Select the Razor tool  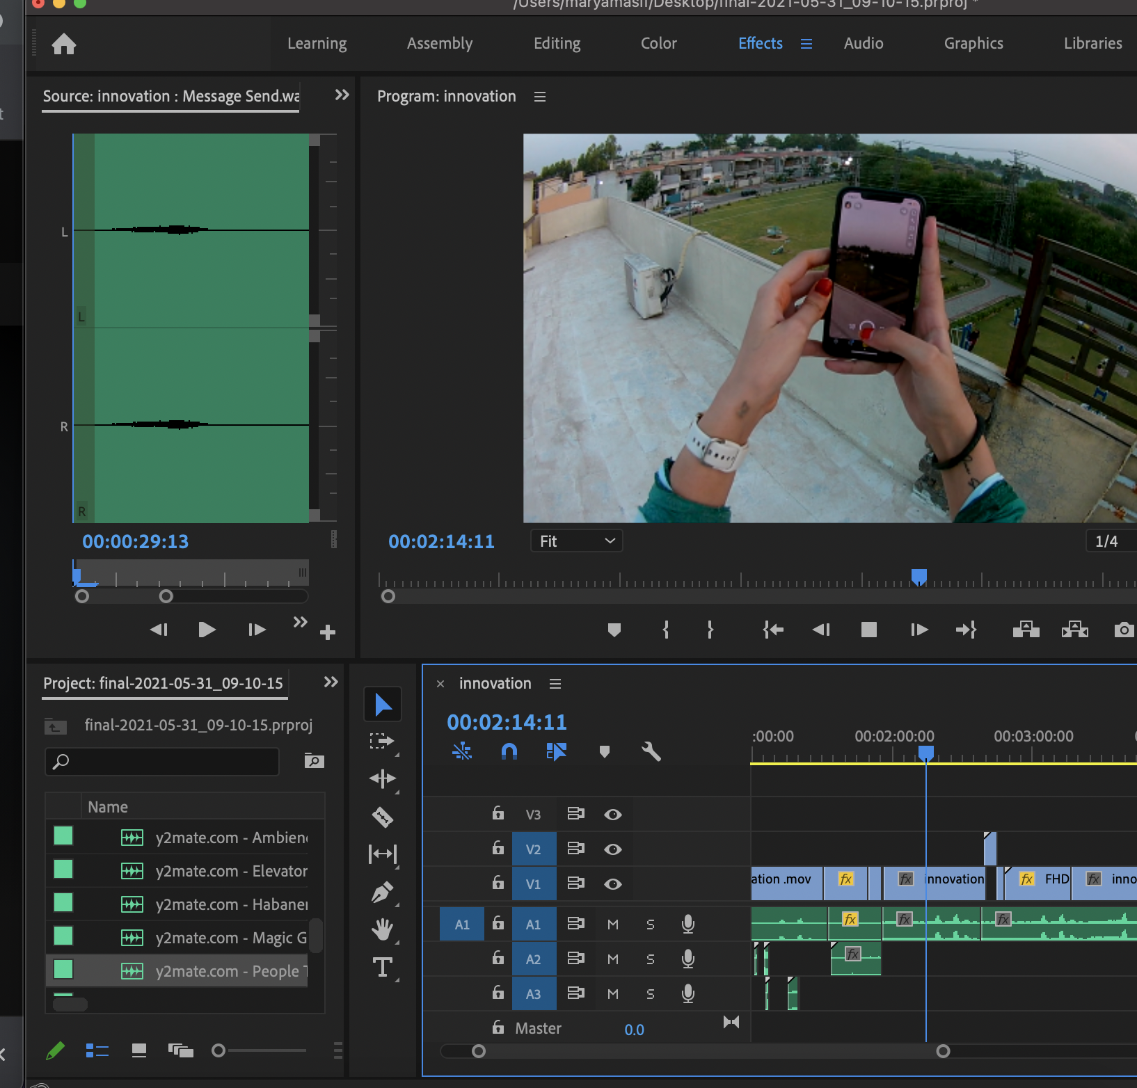point(383,817)
